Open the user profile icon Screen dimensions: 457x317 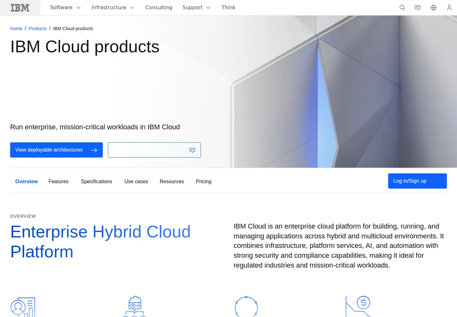[449, 8]
